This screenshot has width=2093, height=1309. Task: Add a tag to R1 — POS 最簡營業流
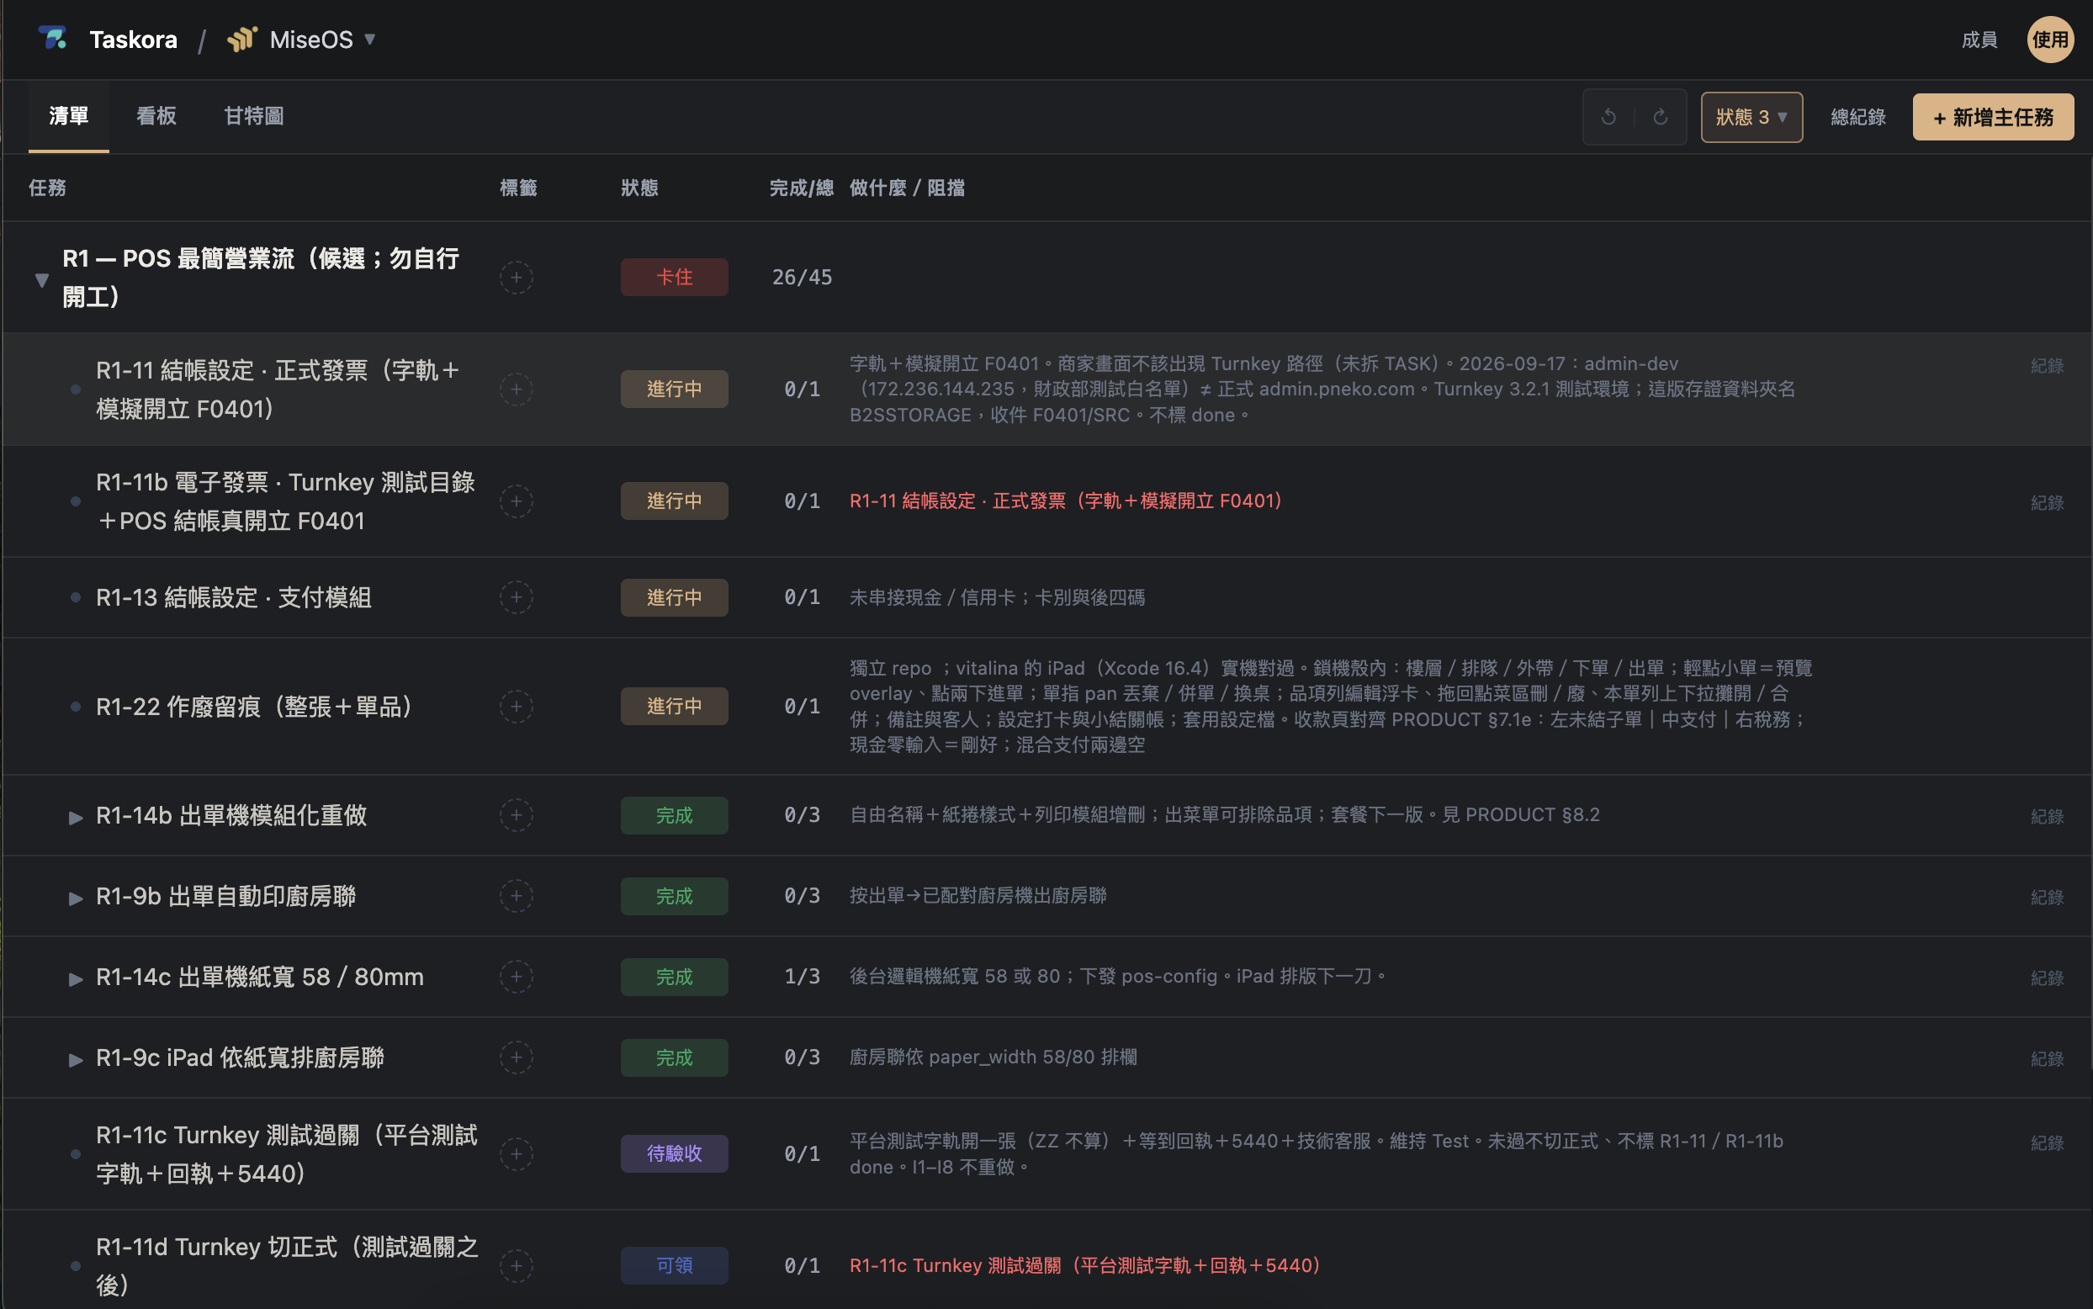[x=516, y=277]
